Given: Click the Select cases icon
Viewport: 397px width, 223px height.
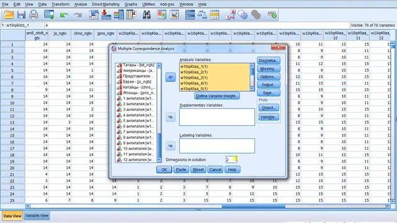Looking at the screenshot, I should tap(214, 15).
